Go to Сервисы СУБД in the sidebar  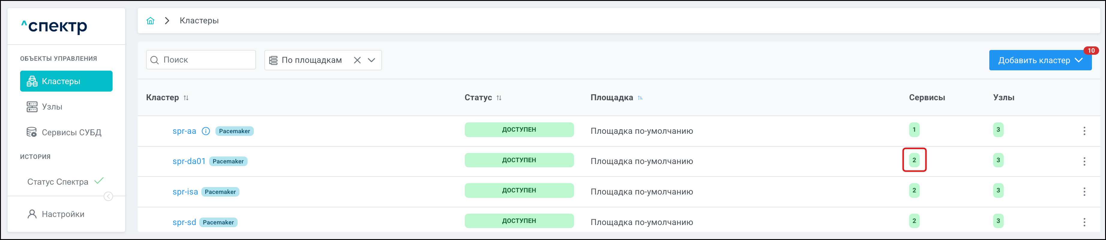coord(71,133)
